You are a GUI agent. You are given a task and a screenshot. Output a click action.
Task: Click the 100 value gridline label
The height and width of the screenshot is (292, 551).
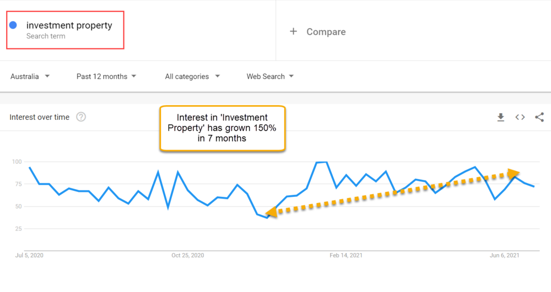point(17,162)
